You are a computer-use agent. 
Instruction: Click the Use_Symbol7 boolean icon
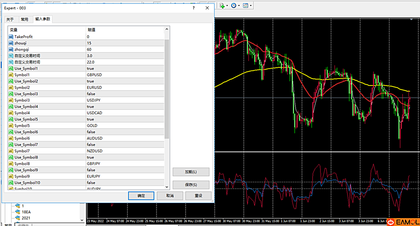[x=11, y=144]
